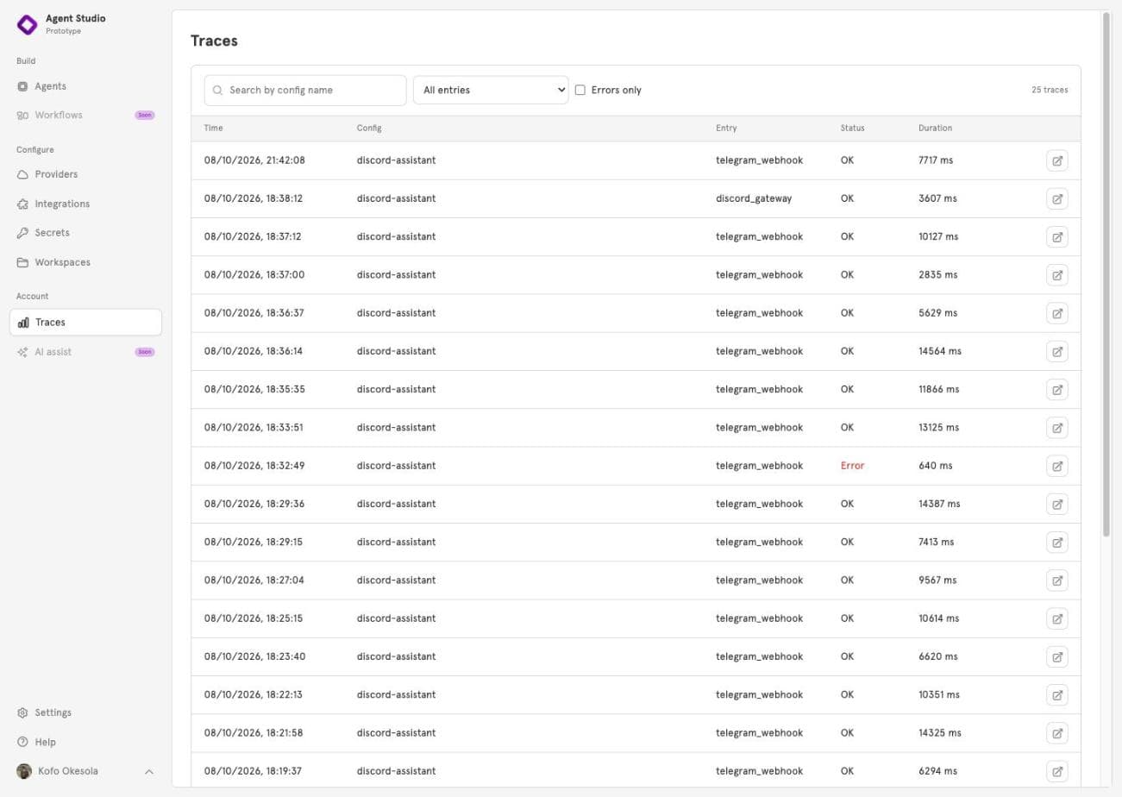Open Workspaces from the sidebar
The image size is (1122, 797).
point(85,262)
